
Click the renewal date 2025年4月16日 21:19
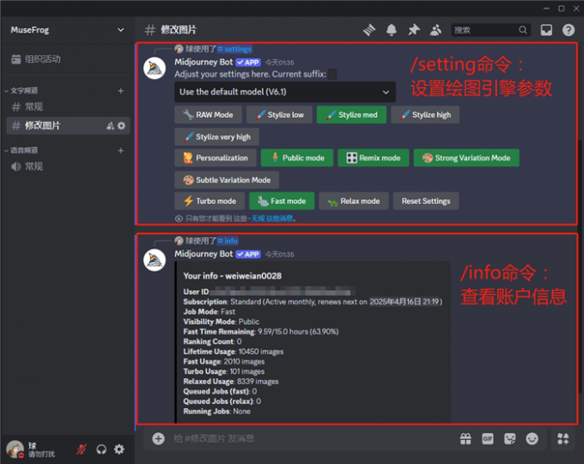click(x=405, y=302)
